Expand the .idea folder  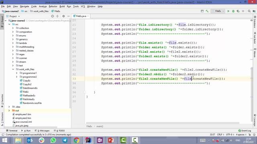tap(9, 107)
